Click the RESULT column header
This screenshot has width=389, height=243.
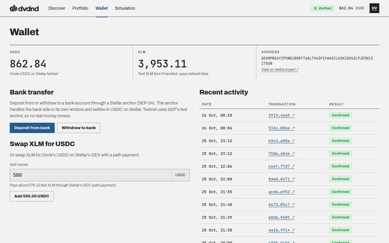336,104
